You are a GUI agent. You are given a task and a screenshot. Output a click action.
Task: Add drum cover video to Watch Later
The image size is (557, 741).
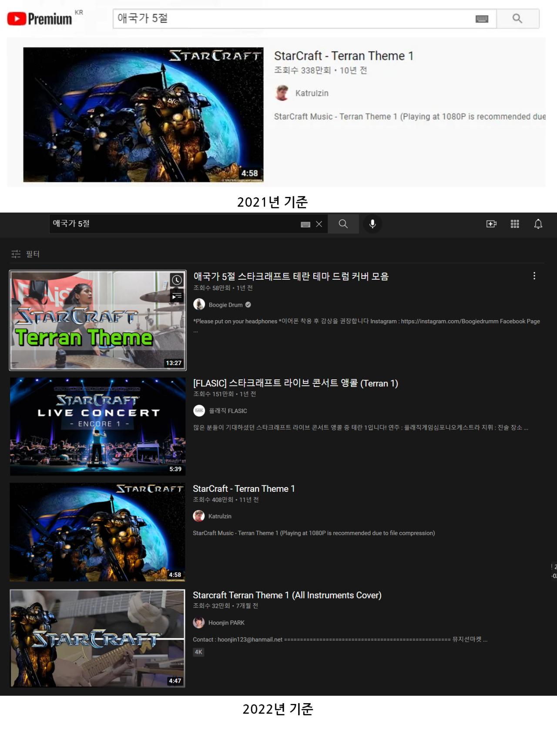click(x=177, y=280)
